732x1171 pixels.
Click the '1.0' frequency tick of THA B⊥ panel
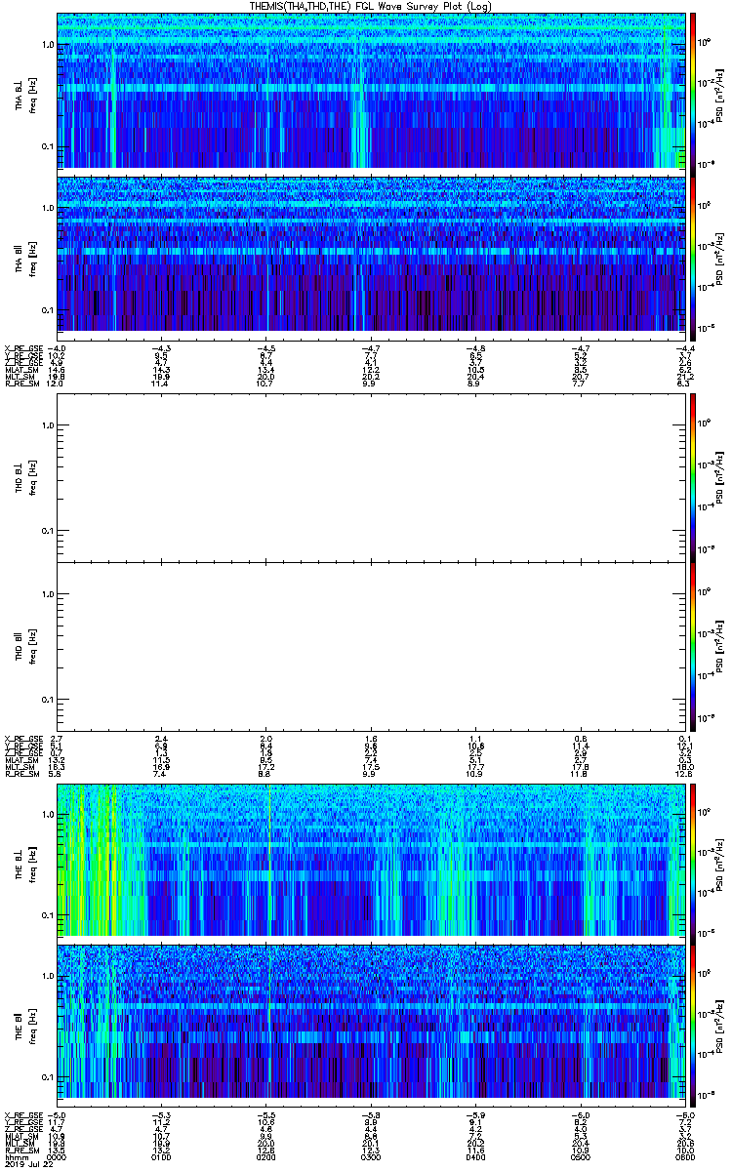[47, 46]
